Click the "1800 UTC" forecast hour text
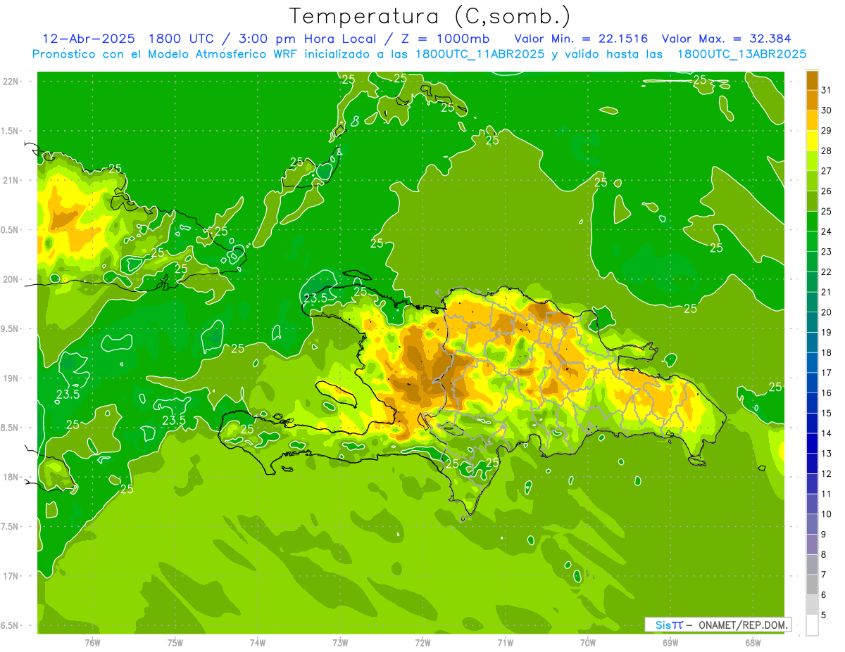845x652 pixels. 182,39
